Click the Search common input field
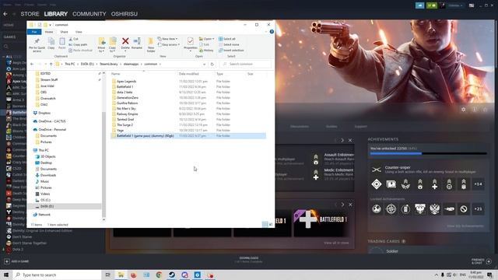Screen dimensions: 498x280 pos(246,64)
